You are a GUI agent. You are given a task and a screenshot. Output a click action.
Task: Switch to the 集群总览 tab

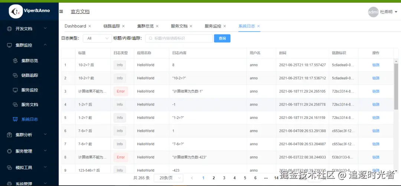[x=145, y=26]
